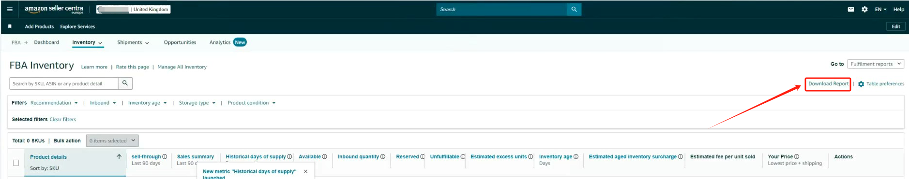The height and width of the screenshot is (179, 909).
Task: Click Rate this page link
Action: (132, 67)
